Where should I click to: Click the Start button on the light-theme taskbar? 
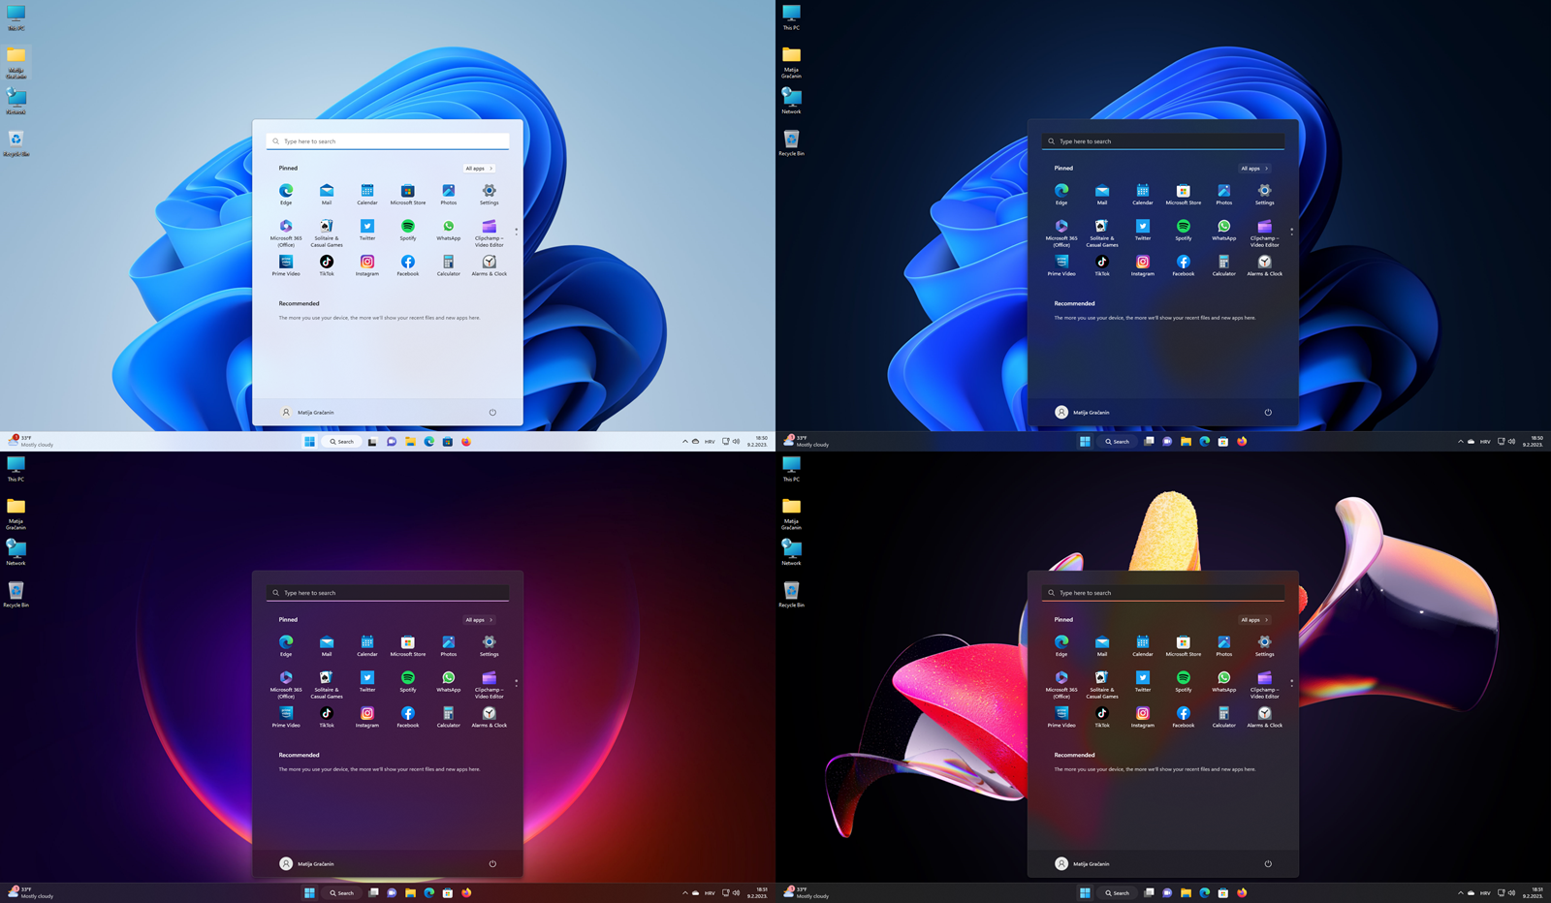tap(309, 441)
